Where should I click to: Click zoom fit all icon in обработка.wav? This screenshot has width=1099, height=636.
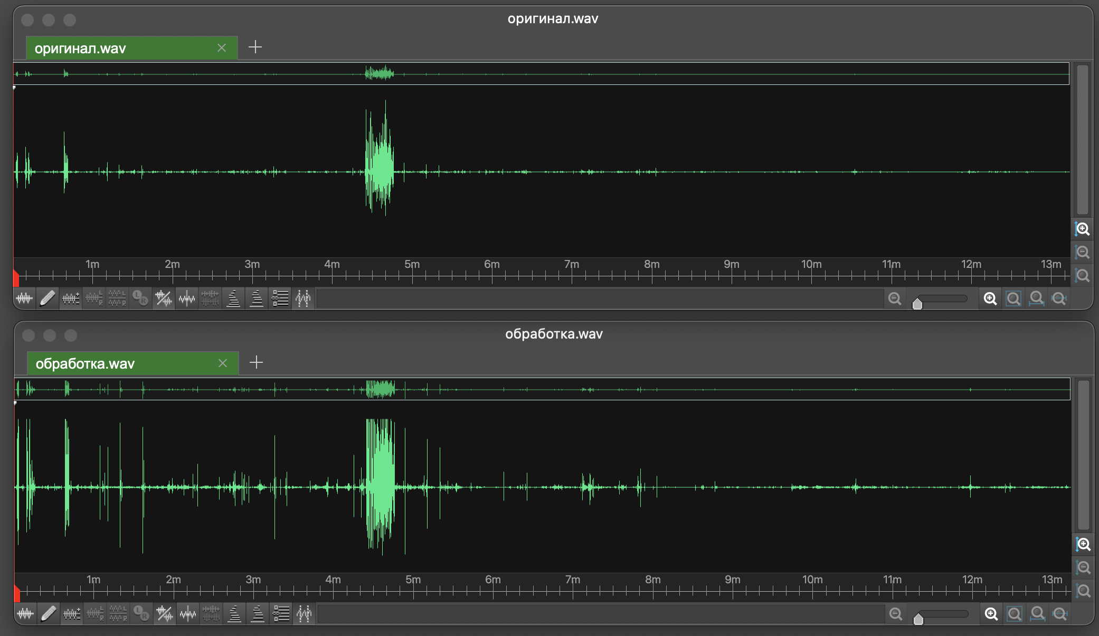(x=1037, y=614)
